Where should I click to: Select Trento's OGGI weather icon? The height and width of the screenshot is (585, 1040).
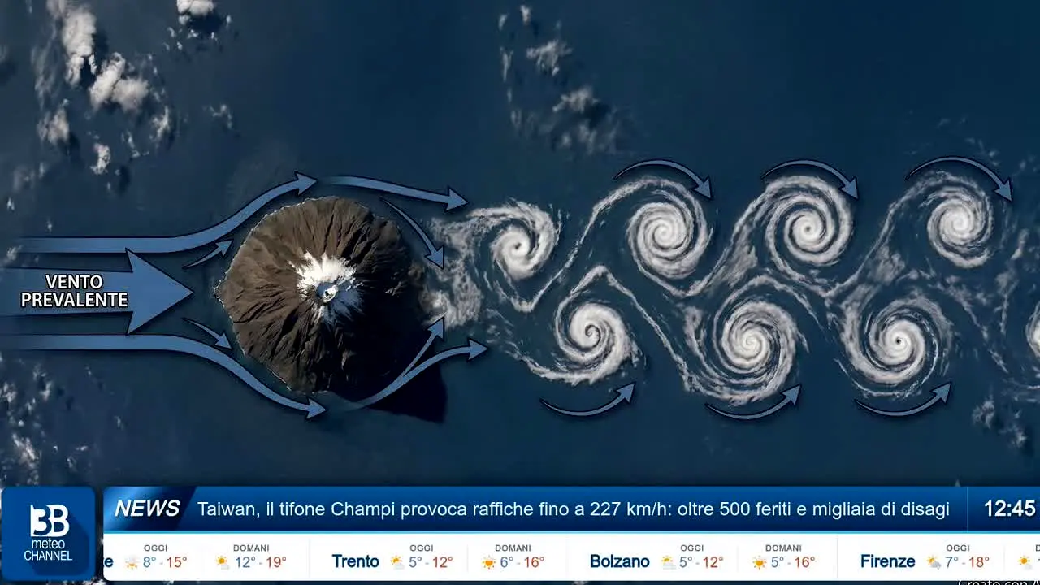tap(397, 562)
